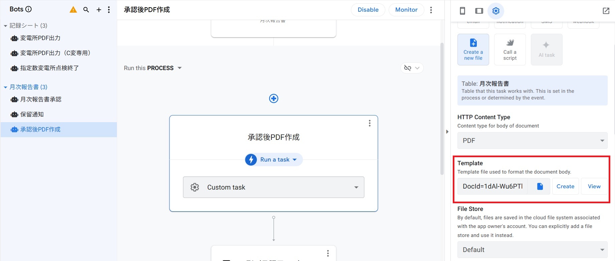This screenshot has height=261, width=615.
Task: Open HTTP Content Type PDF dropdown
Action: (x=532, y=141)
